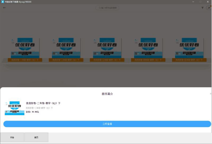212x144 pixels.
Task: Click the 开始 button
Action: 12,137
